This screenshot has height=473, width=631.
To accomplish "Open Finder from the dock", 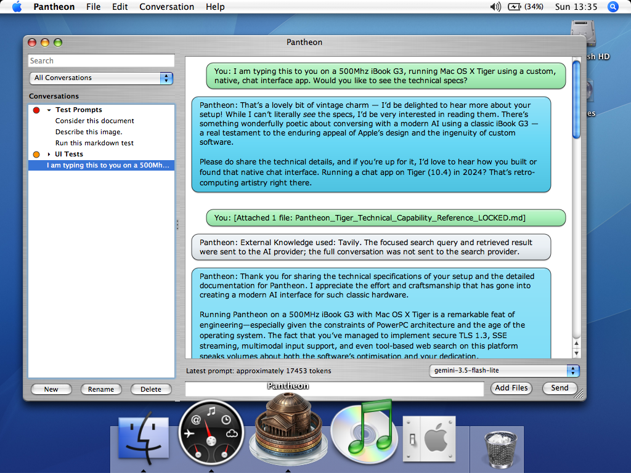I will click(143, 438).
